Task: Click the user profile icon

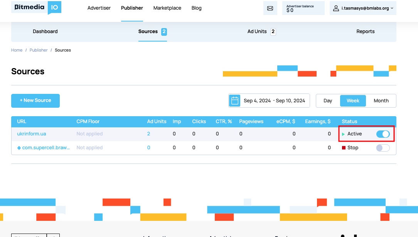Action: point(336,8)
